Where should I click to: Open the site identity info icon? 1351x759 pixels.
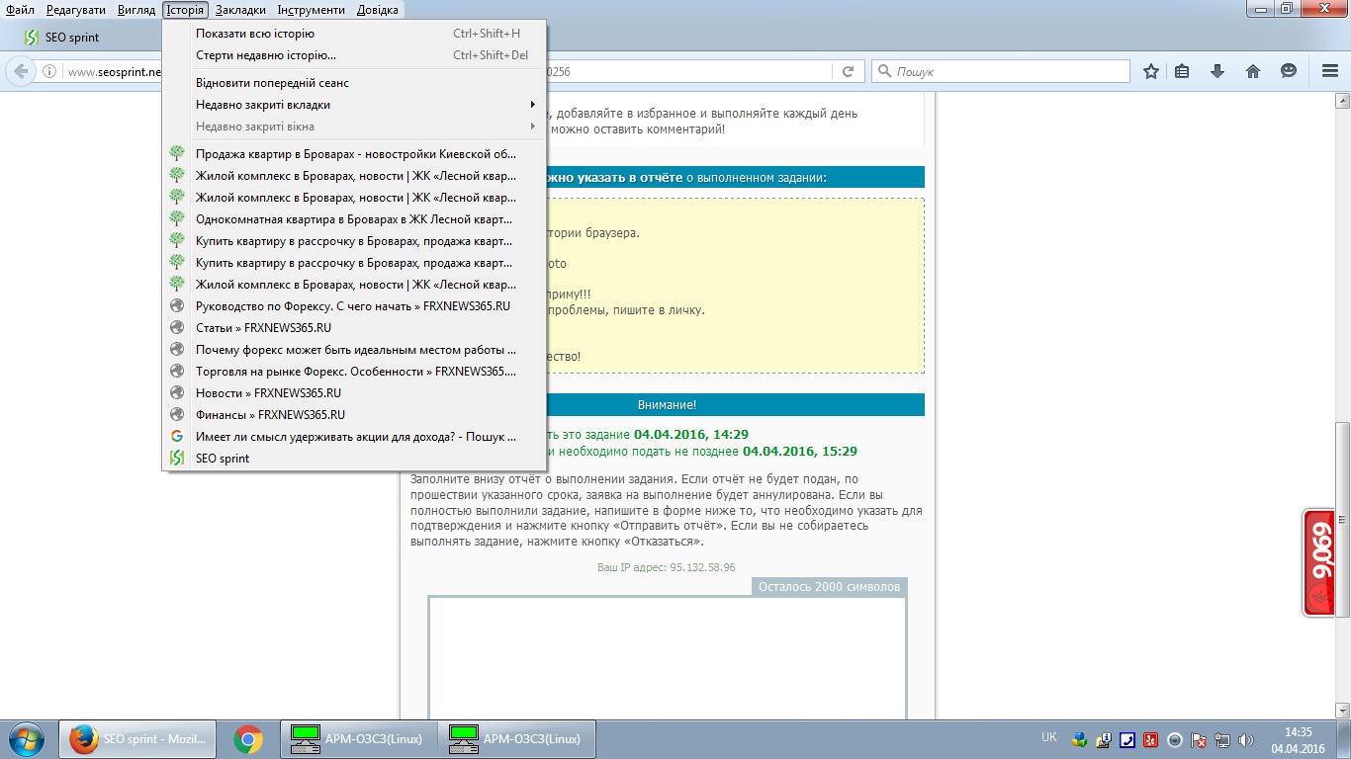[48, 71]
